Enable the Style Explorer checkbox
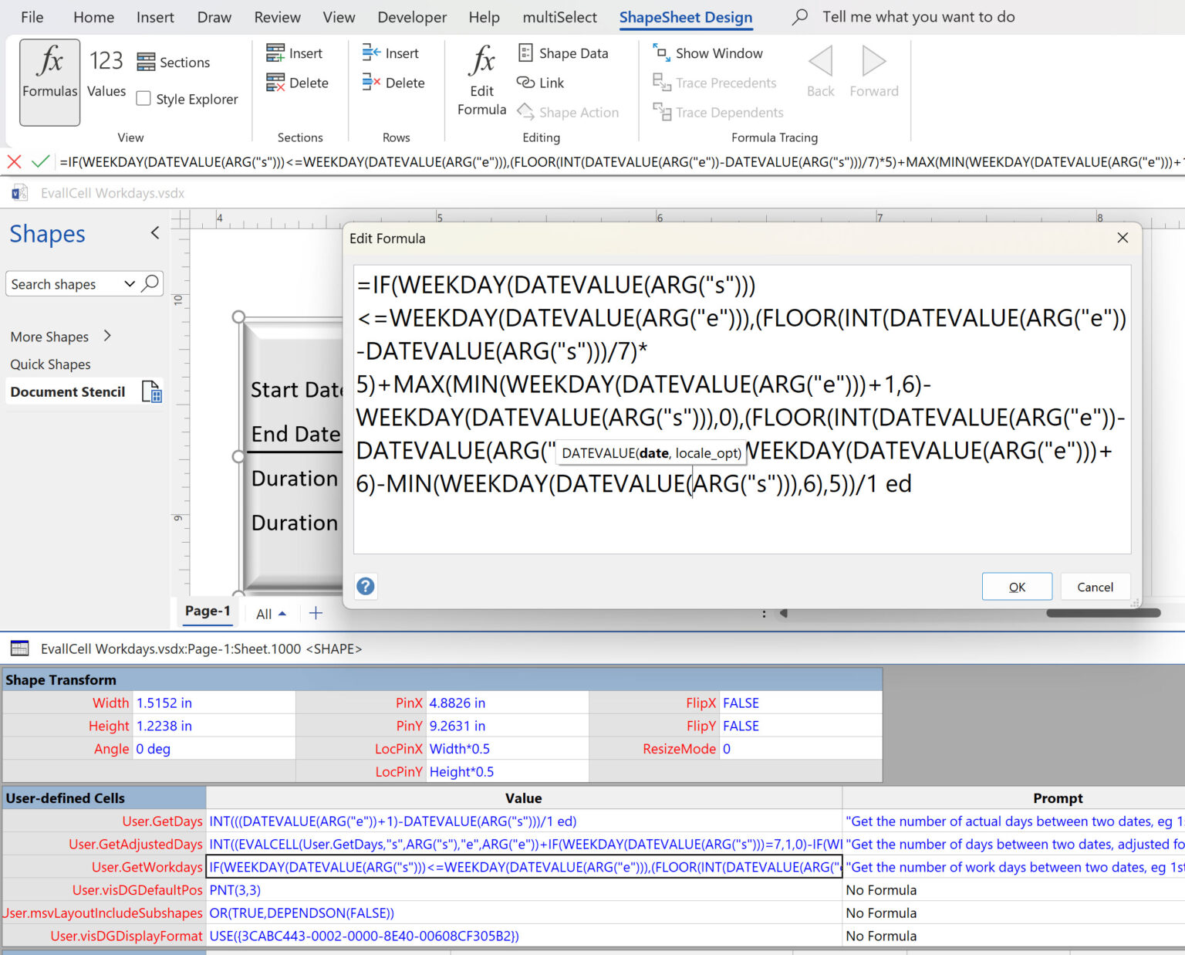The image size is (1185, 955). pyautogui.click(x=143, y=98)
